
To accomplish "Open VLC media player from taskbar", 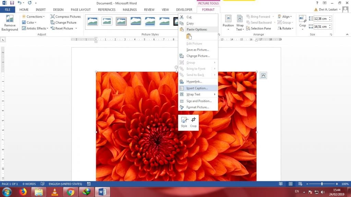I will 55,192.
